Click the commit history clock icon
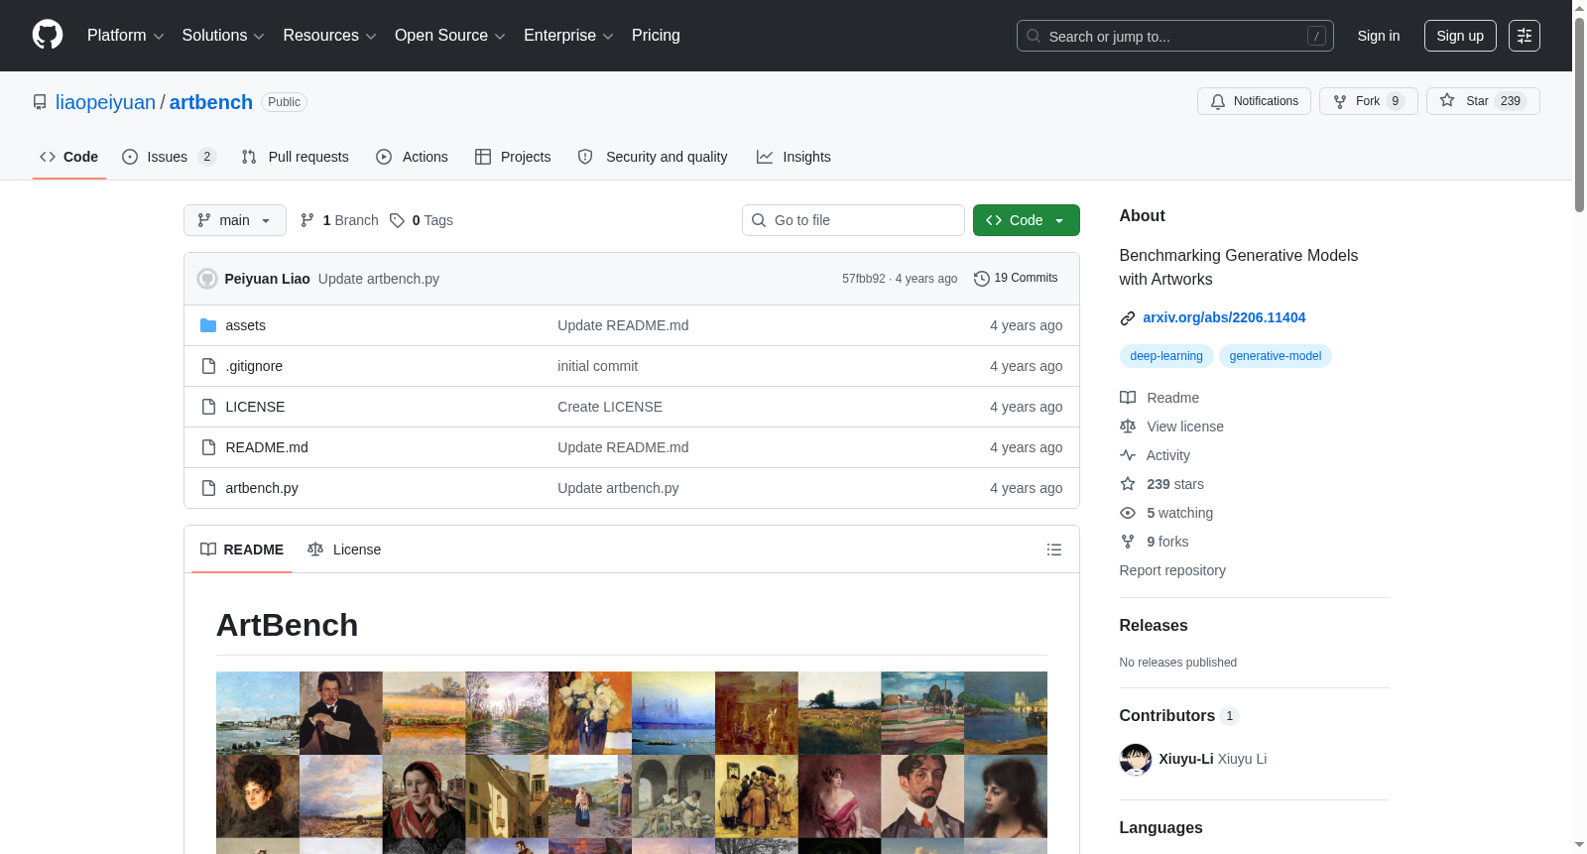This screenshot has width=1587, height=854. tap(982, 279)
